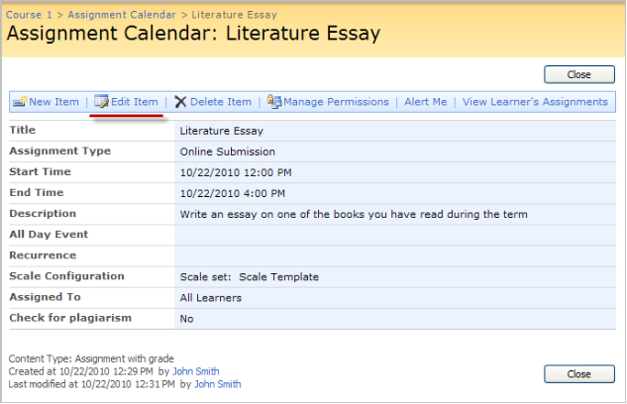The image size is (627, 404).
Task: Click the bottom Close button
Action: [579, 374]
